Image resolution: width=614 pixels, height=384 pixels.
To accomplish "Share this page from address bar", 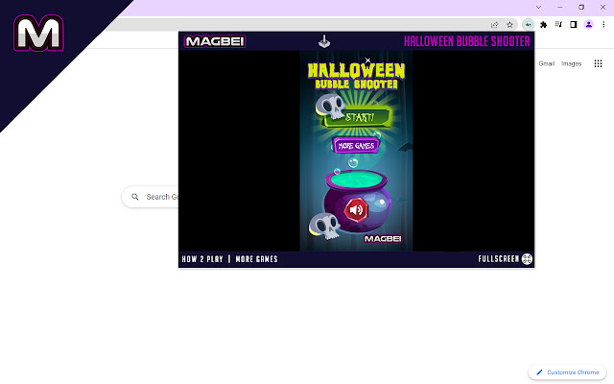I will tap(495, 25).
